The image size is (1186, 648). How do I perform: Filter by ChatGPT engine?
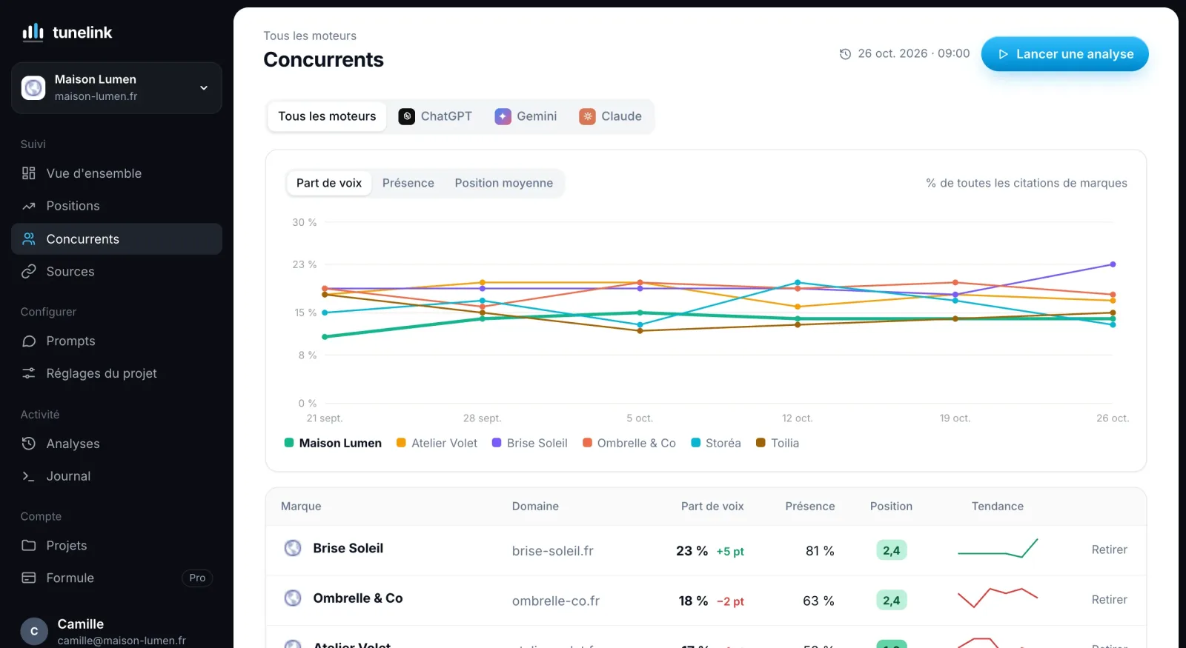[435, 116]
